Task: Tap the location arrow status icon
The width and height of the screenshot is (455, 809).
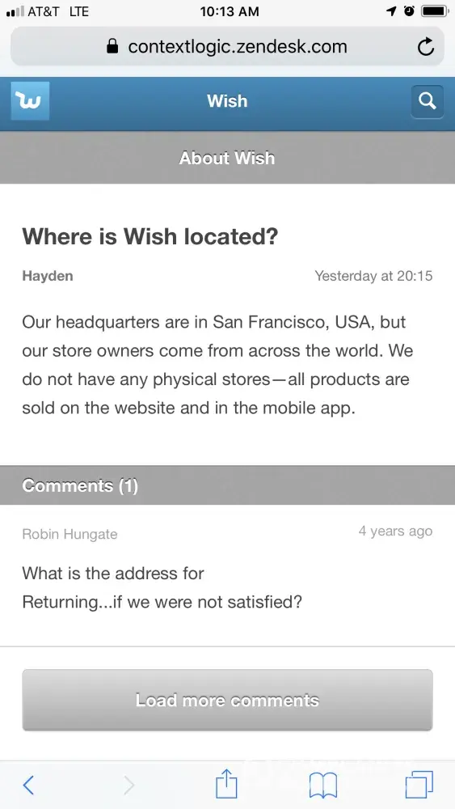Action: (x=392, y=11)
